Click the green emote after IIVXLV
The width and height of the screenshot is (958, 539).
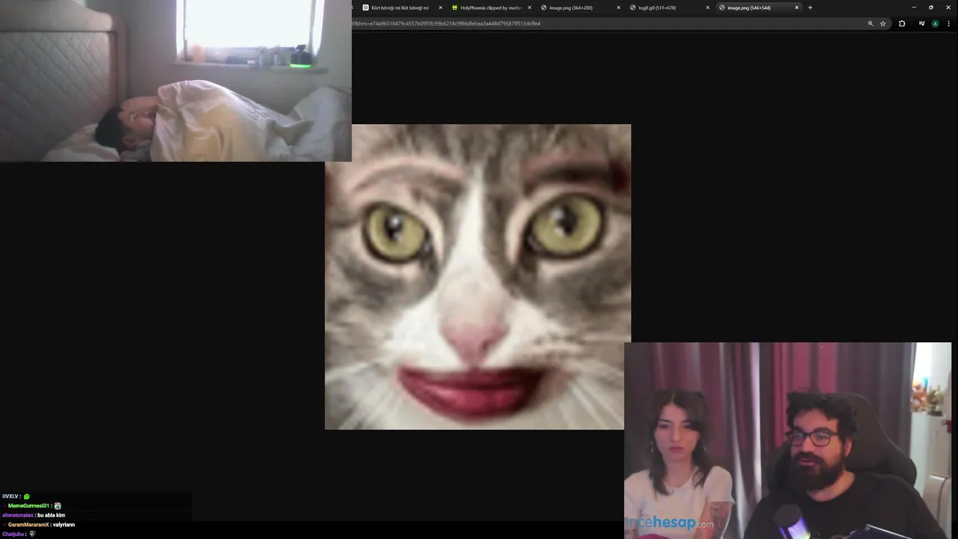pos(27,496)
